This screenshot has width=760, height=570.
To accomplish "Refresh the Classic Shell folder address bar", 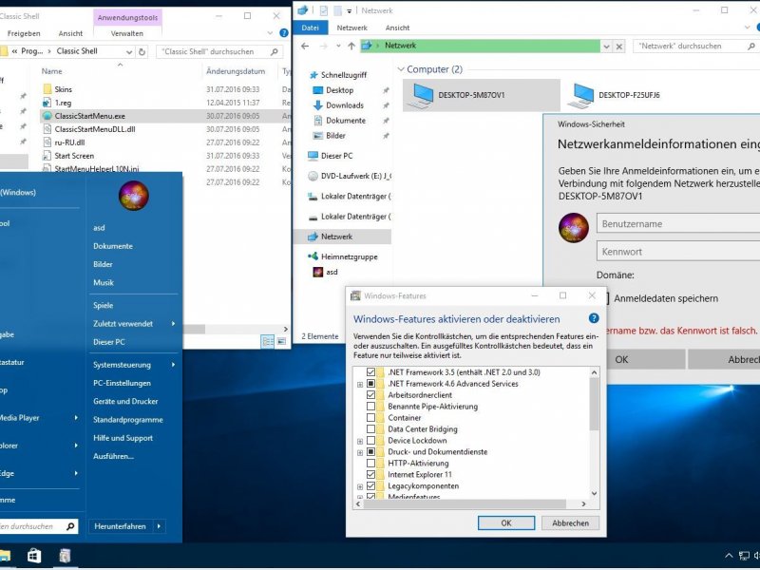I will [x=142, y=51].
